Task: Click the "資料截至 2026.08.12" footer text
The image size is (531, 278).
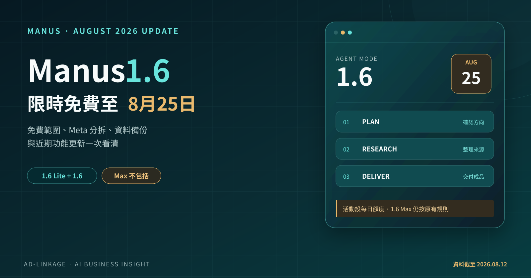Action: pos(480,264)
